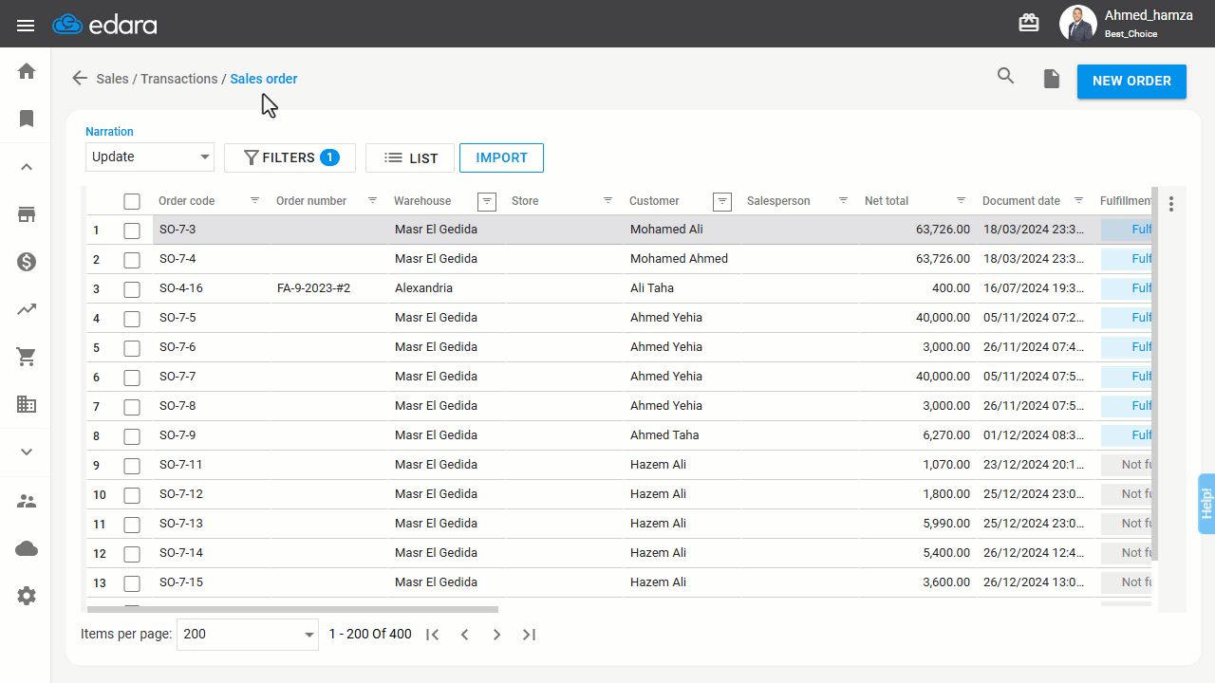Image resolution: width=1215 pixels, height=683 pixels.
Task: Click the Sales breadcrumb link
Action: click(112, 79)
